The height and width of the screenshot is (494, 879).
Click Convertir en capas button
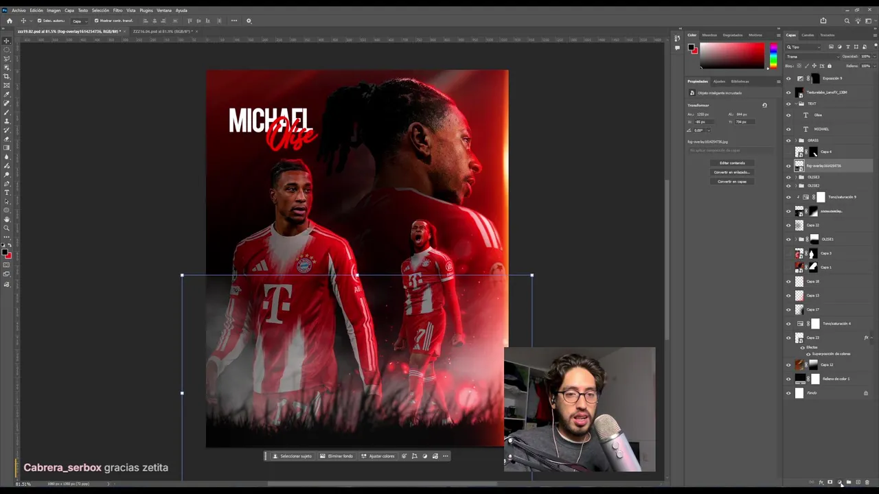[x=732, y=182]
